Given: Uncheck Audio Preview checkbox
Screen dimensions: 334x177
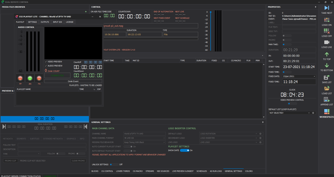Looking at the screenshot, I should click(46, 66).
